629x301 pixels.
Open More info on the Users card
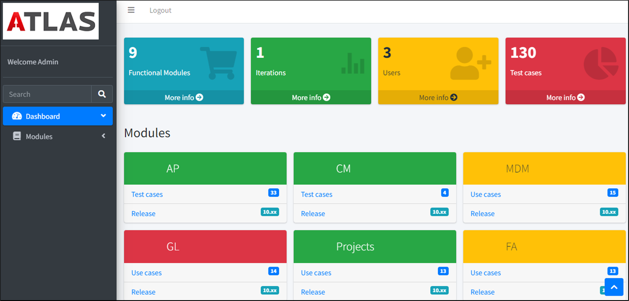click(438, 97)
